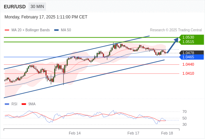Click the 1.0515 resistance price label
The image size is (205, 139).
188,42
